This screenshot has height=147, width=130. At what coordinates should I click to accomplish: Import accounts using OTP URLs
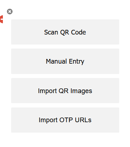pos(65,120)
